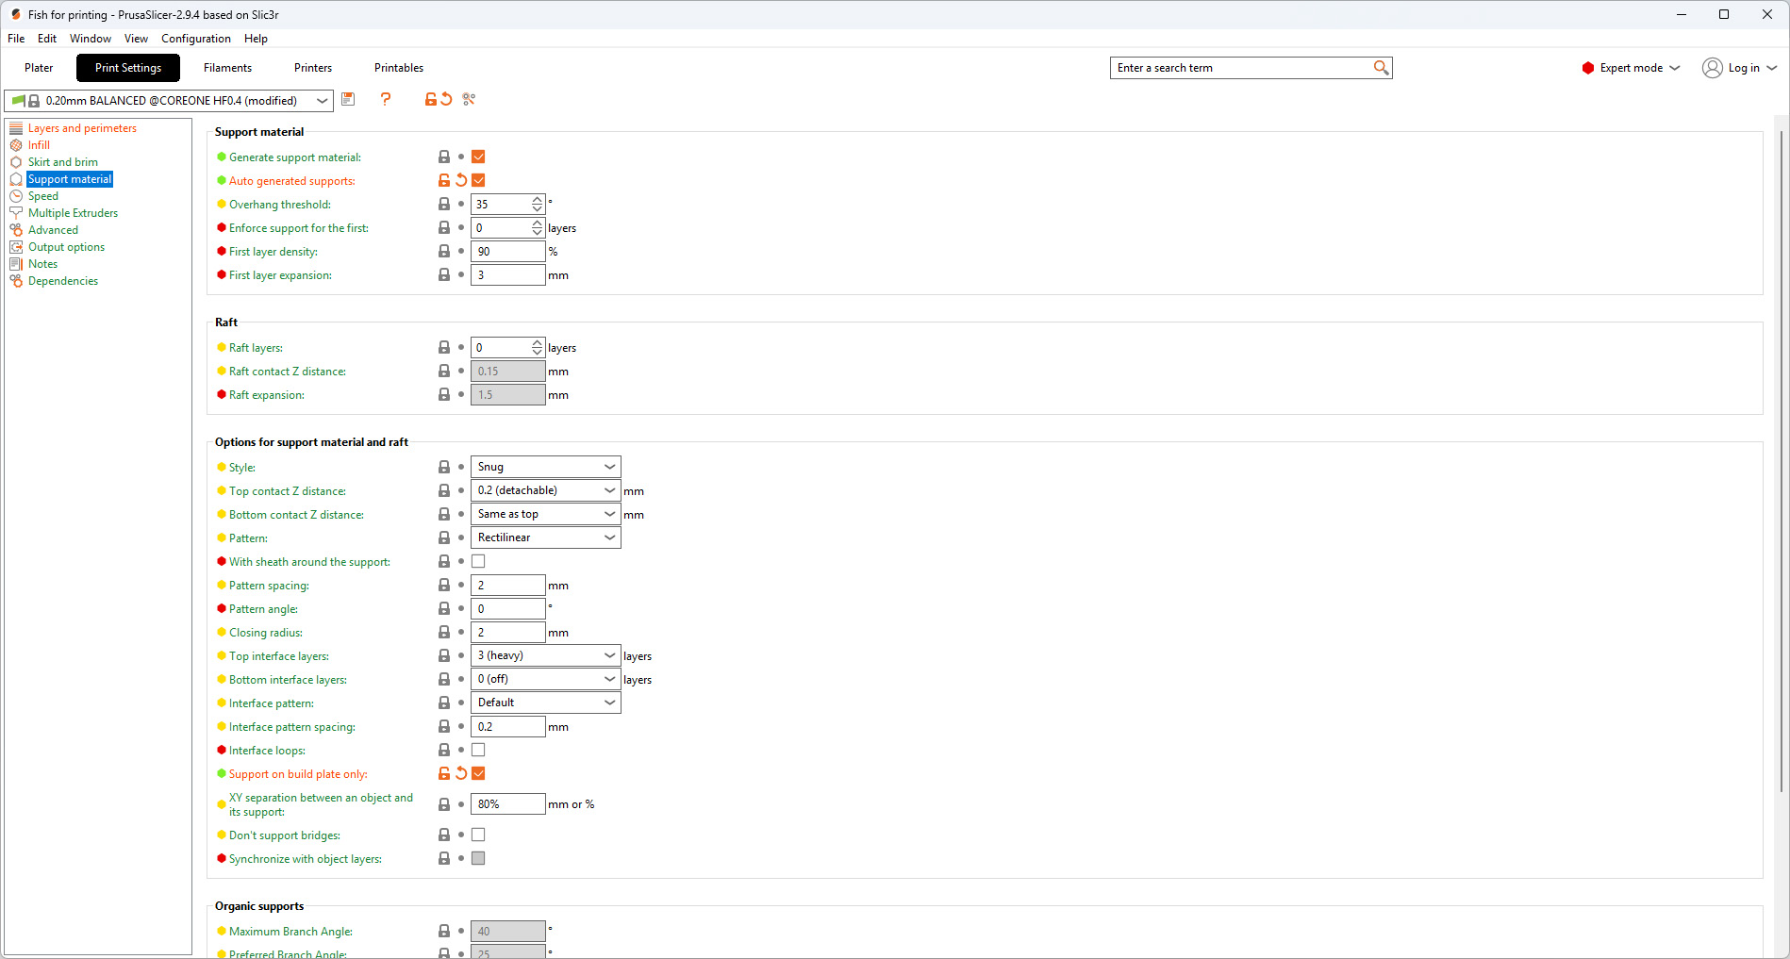Click the compare presets icon
The height and width of the screenshot is (959, 1790).
[469, 99]
